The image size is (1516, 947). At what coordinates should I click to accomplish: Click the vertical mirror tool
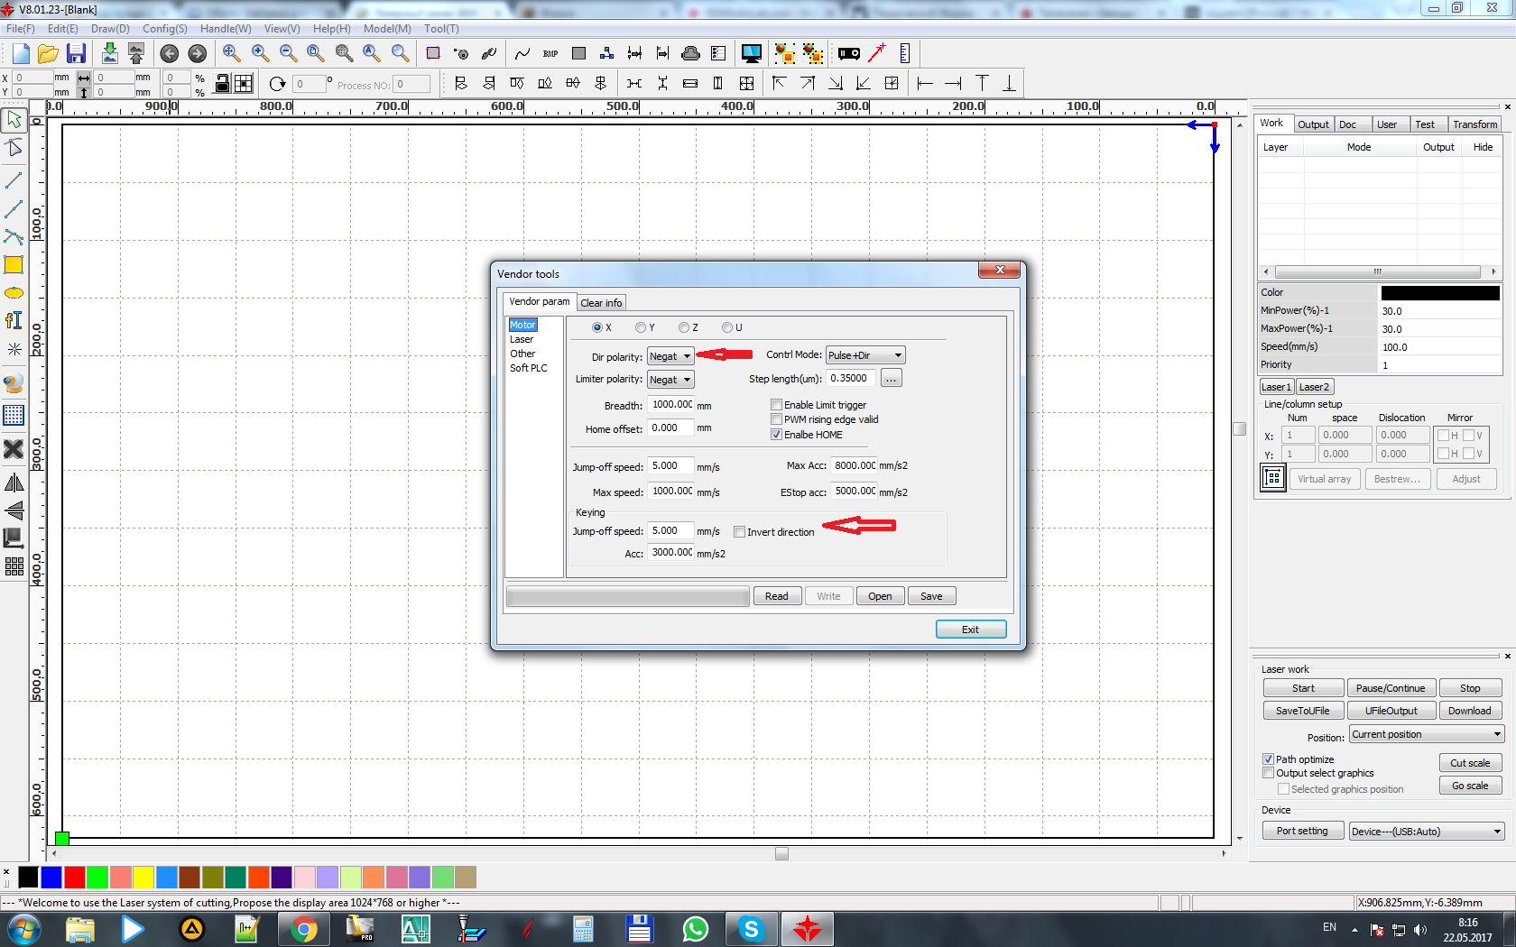tap(14, 510)
